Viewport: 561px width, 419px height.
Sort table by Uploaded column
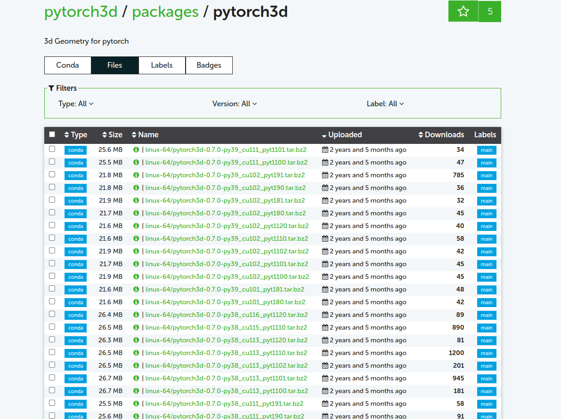coord(342,134)
